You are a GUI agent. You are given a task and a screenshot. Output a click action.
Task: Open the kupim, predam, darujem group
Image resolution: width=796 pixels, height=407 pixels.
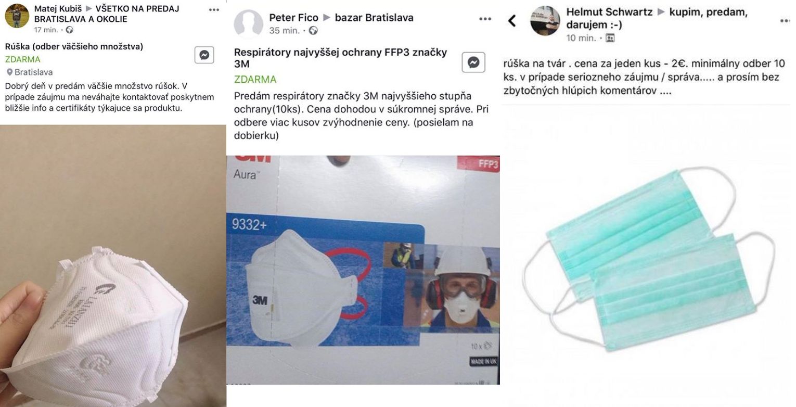pyautogui.click(x=657, y=18)
